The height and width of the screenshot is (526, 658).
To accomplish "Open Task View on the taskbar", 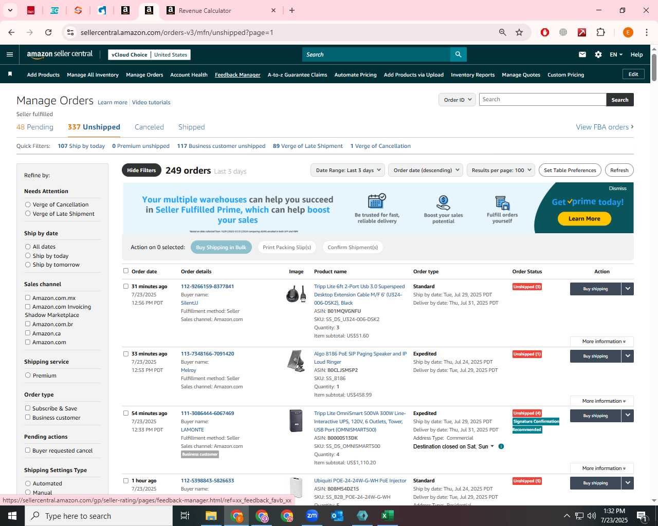I will pos(185,516).
